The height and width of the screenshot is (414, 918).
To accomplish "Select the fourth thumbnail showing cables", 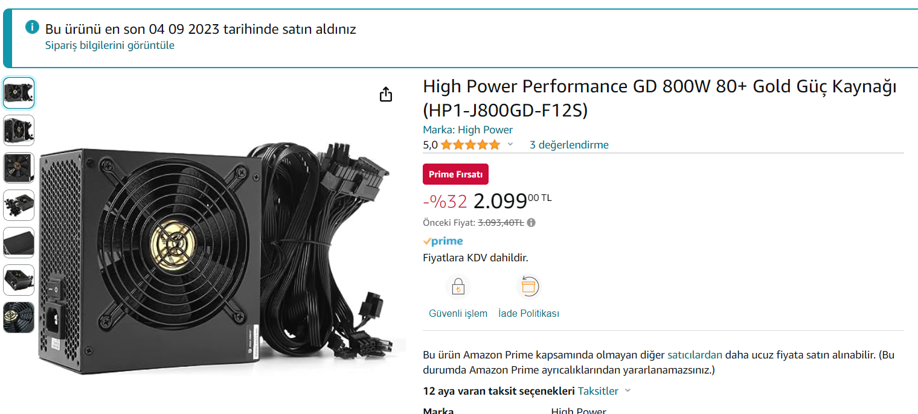I will point(19,205).
